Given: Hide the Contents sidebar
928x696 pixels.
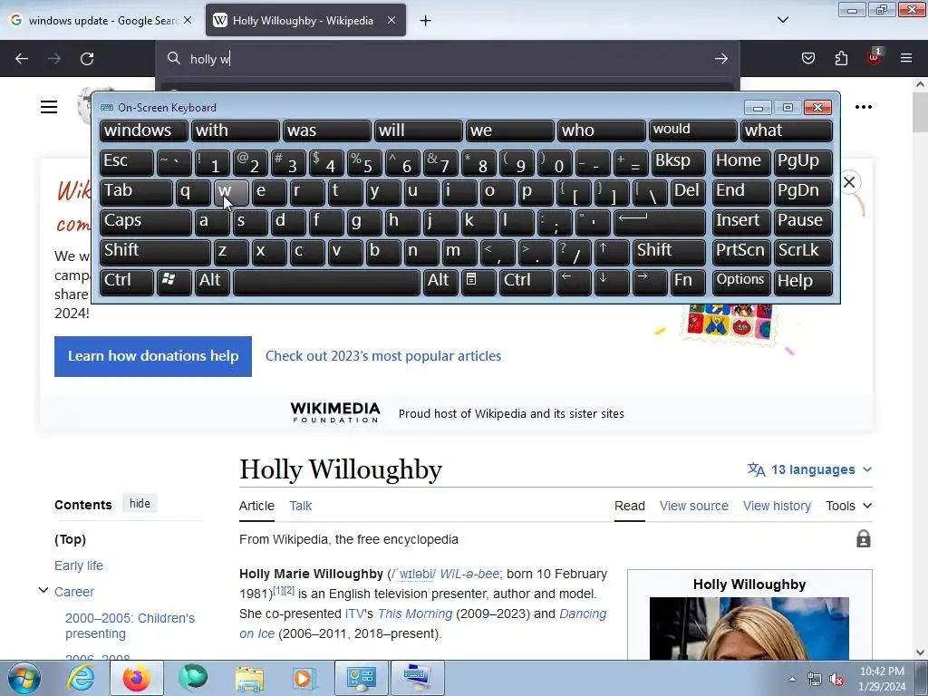Looking at the screenshot, I should [x=140, y=504].
